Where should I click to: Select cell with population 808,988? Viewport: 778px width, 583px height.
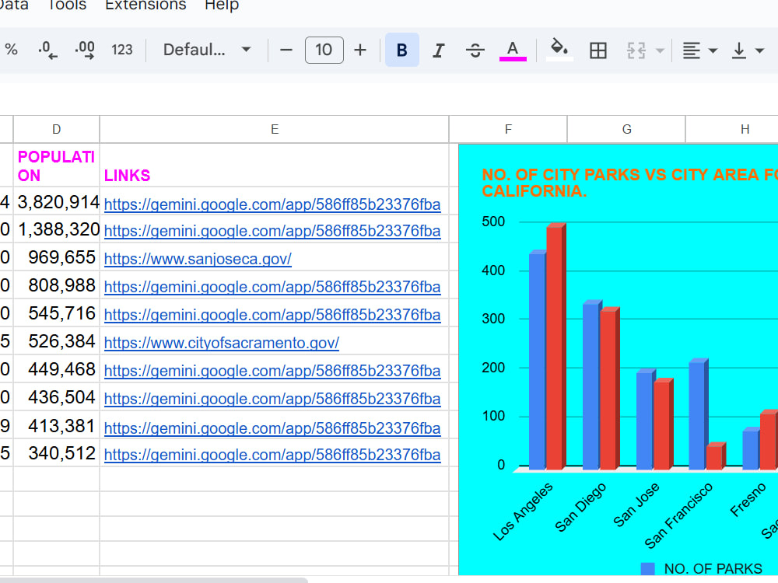pos(57,285)
